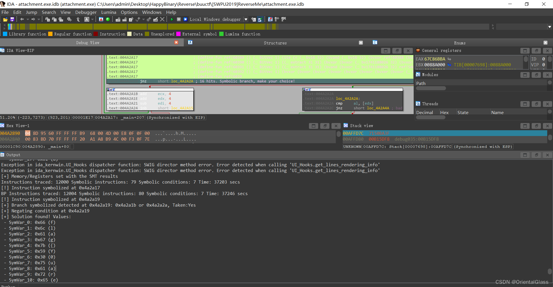
Task: Click the pencil edit toolbar icon
Action: click(155, 19)
